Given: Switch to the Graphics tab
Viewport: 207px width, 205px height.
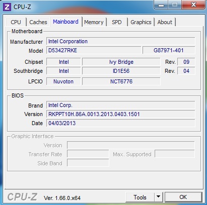Looking at the screenshot, I should [x=141, y=22].
